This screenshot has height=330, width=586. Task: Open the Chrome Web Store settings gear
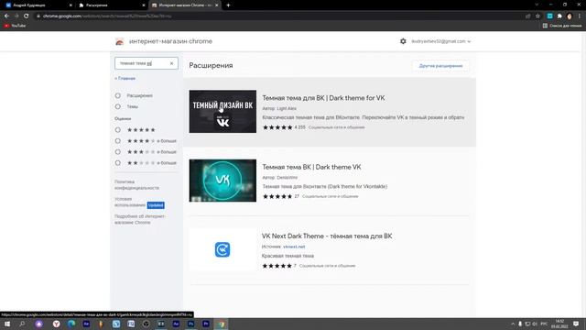click(x=403, y=41)
